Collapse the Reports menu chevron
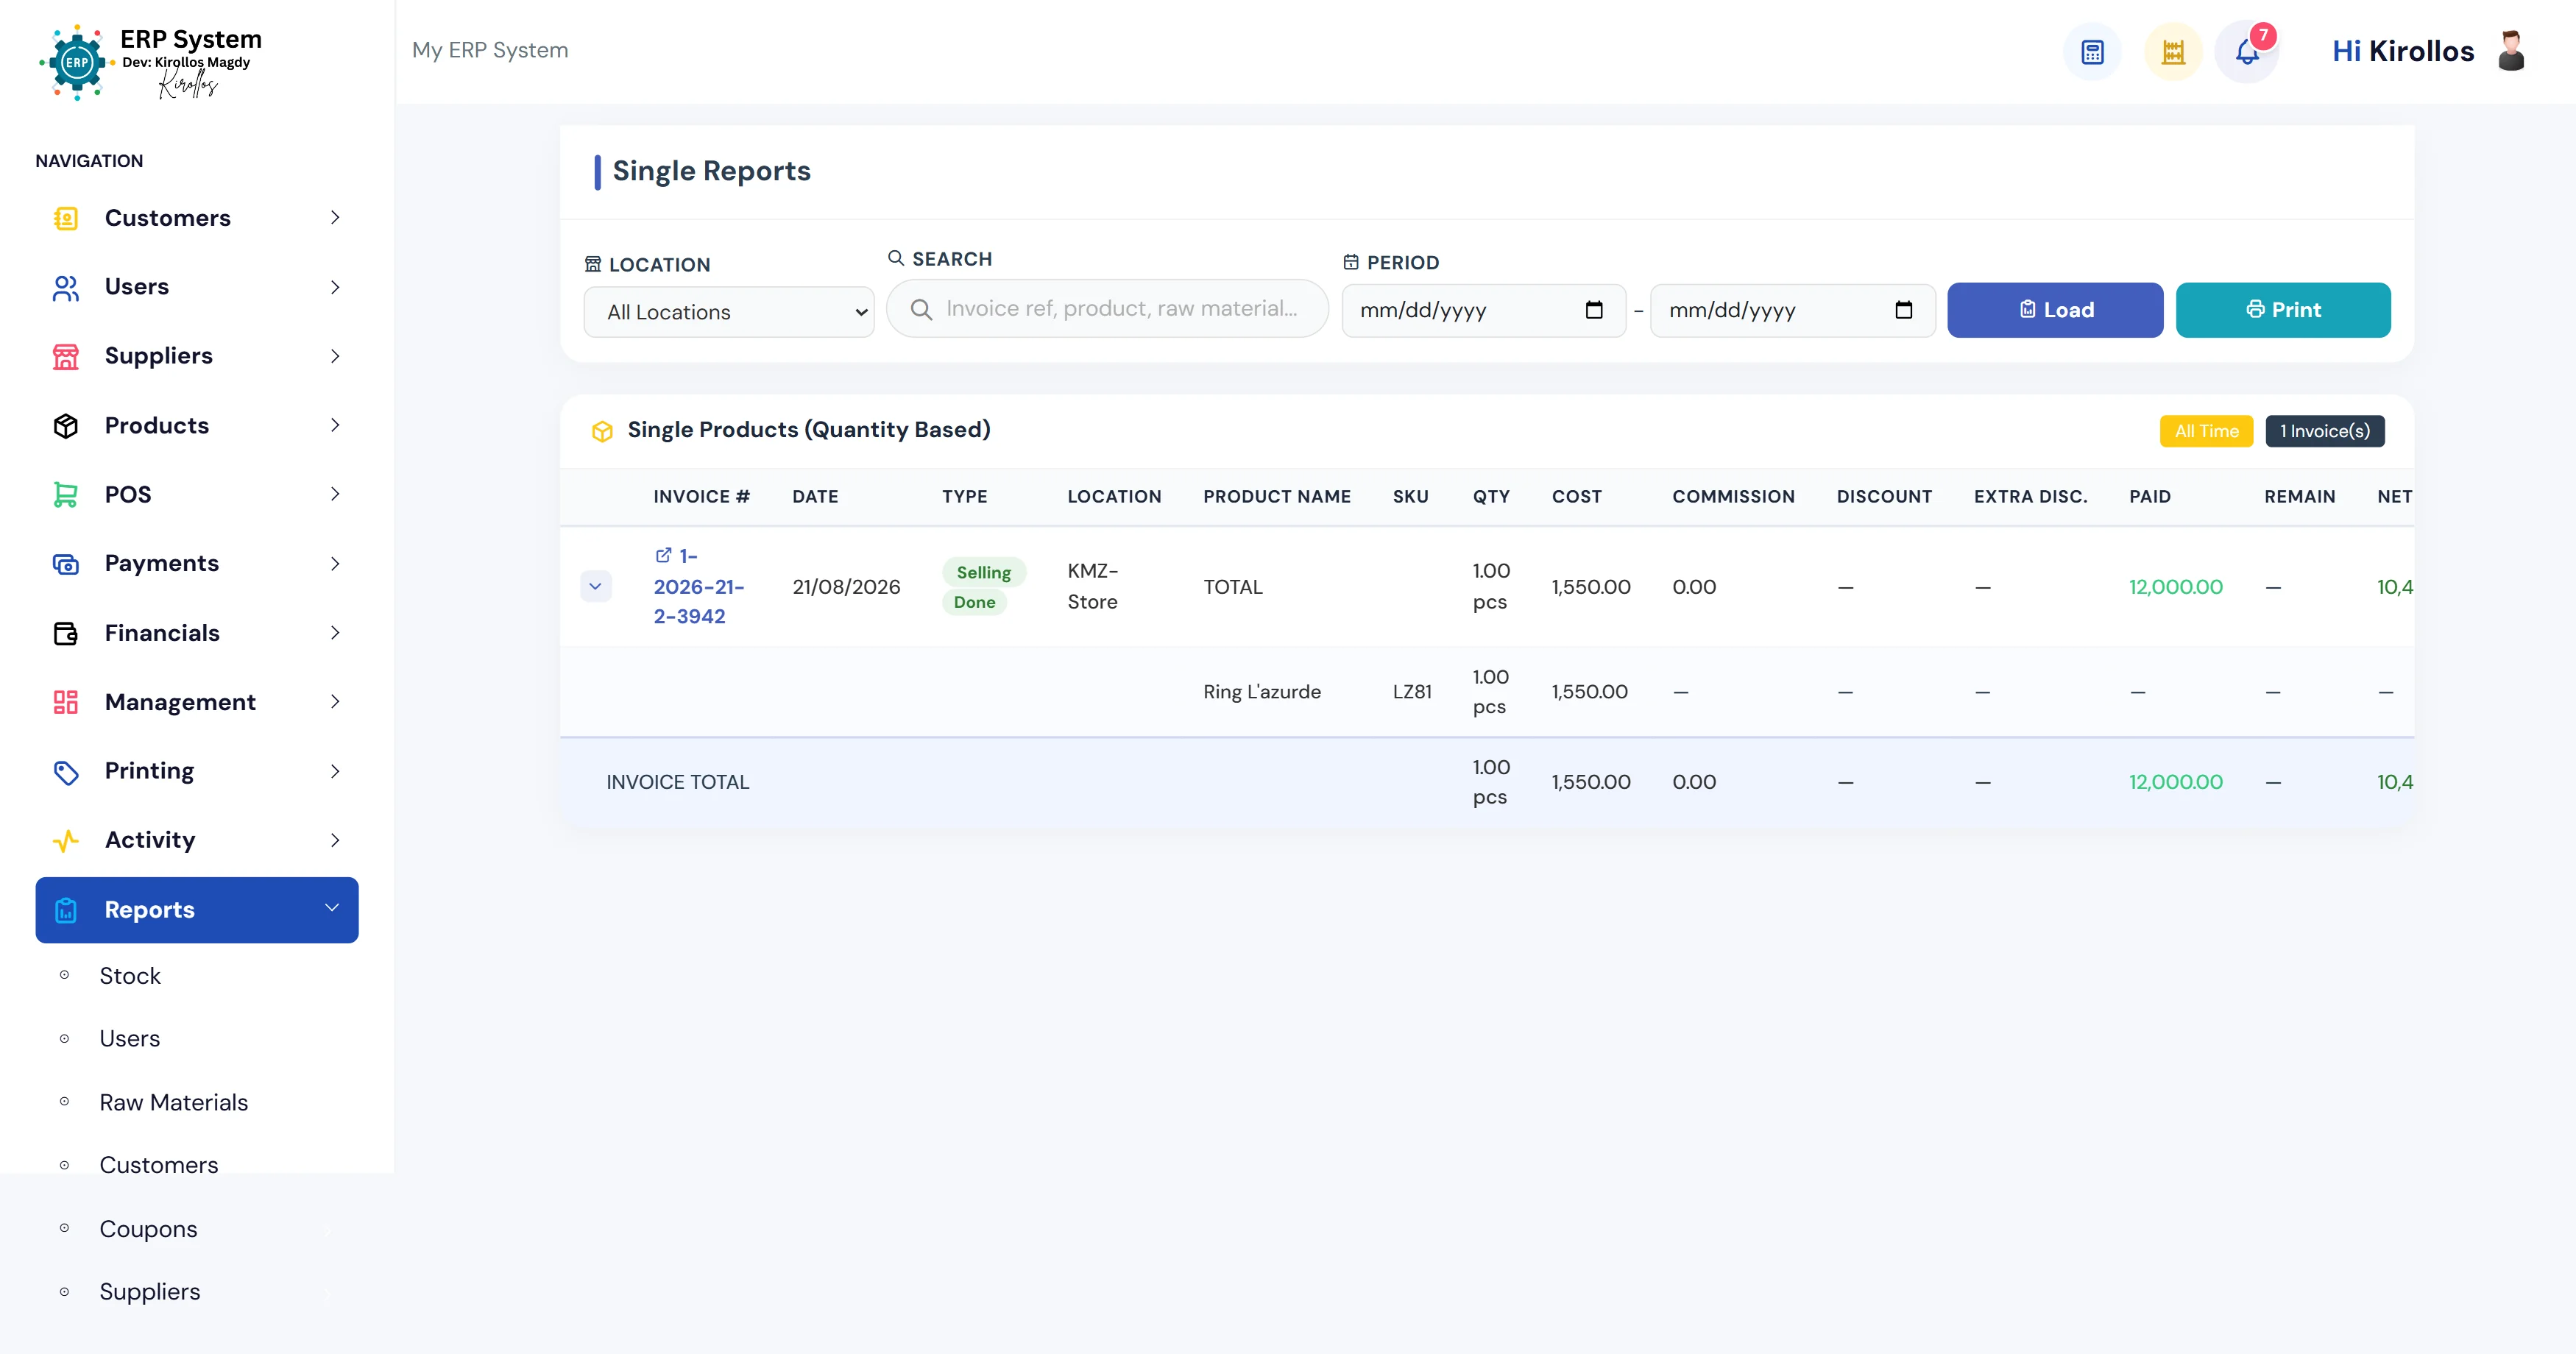Screen dimensions: 2576x1354 (332, 908)
